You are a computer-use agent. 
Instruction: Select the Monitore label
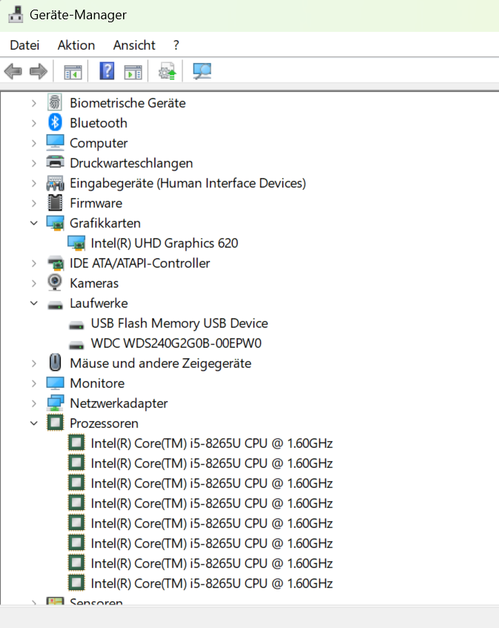click(97, 383)
